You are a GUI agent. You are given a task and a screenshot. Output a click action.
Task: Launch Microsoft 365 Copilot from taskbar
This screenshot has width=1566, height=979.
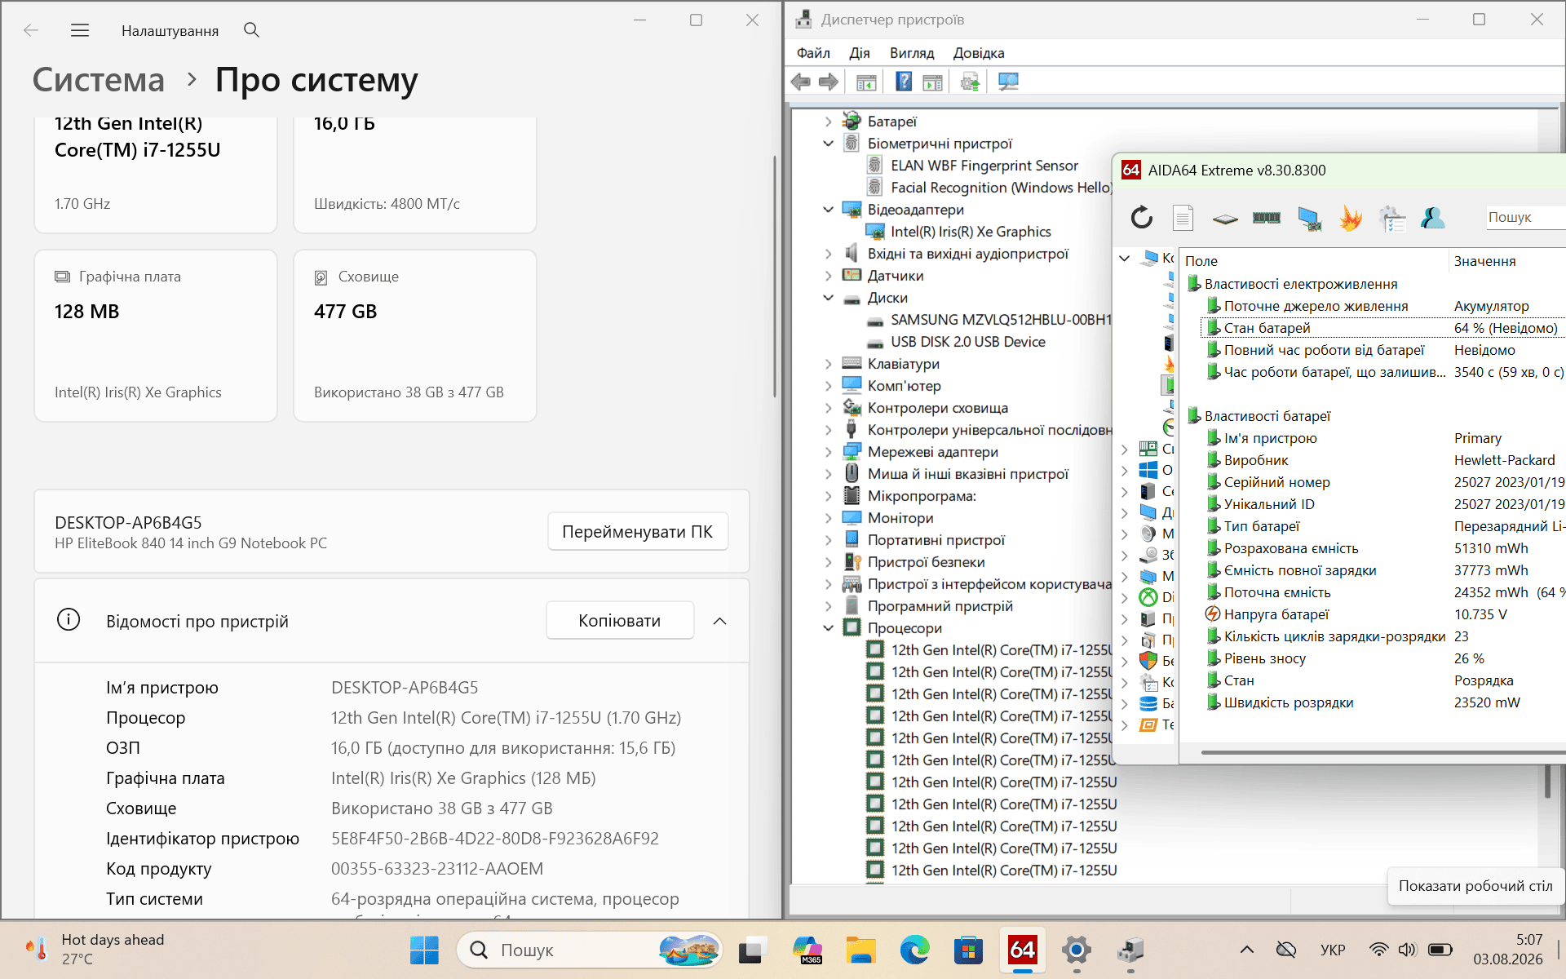[807, 950]
